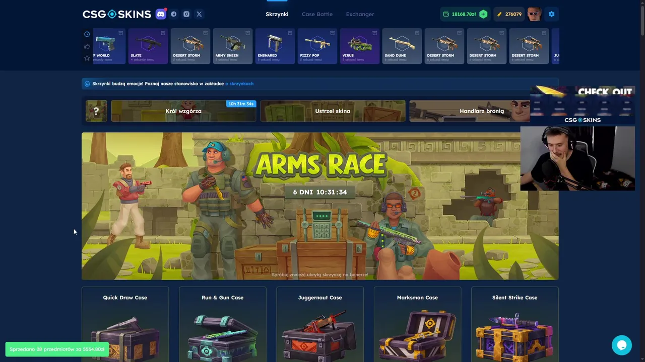Click the 276079 coins counter
The height and width of the screenshot is (362, 645).
click(x=513, y=14)
